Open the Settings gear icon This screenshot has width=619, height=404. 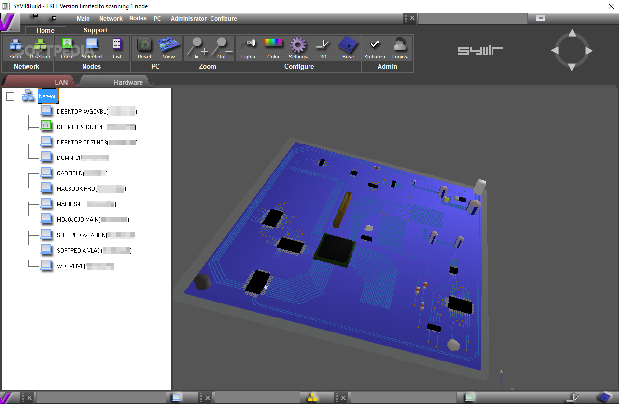pos(298,45)
